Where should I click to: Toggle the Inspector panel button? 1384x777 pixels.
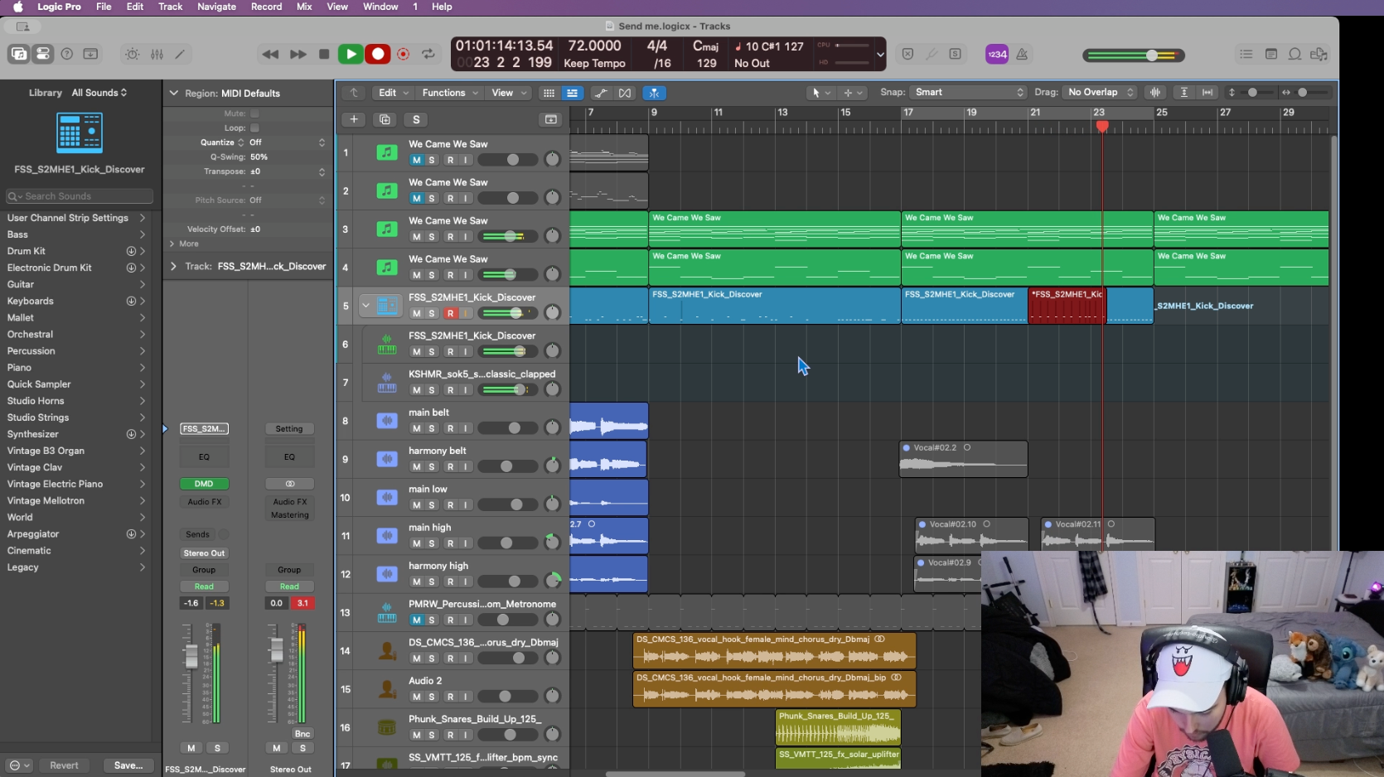[43, 54]
